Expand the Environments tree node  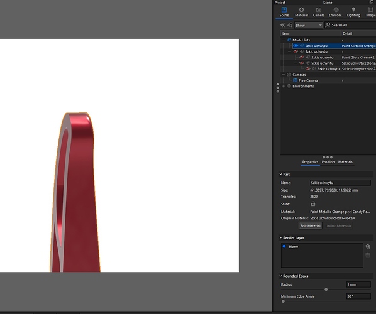(283, 86)
